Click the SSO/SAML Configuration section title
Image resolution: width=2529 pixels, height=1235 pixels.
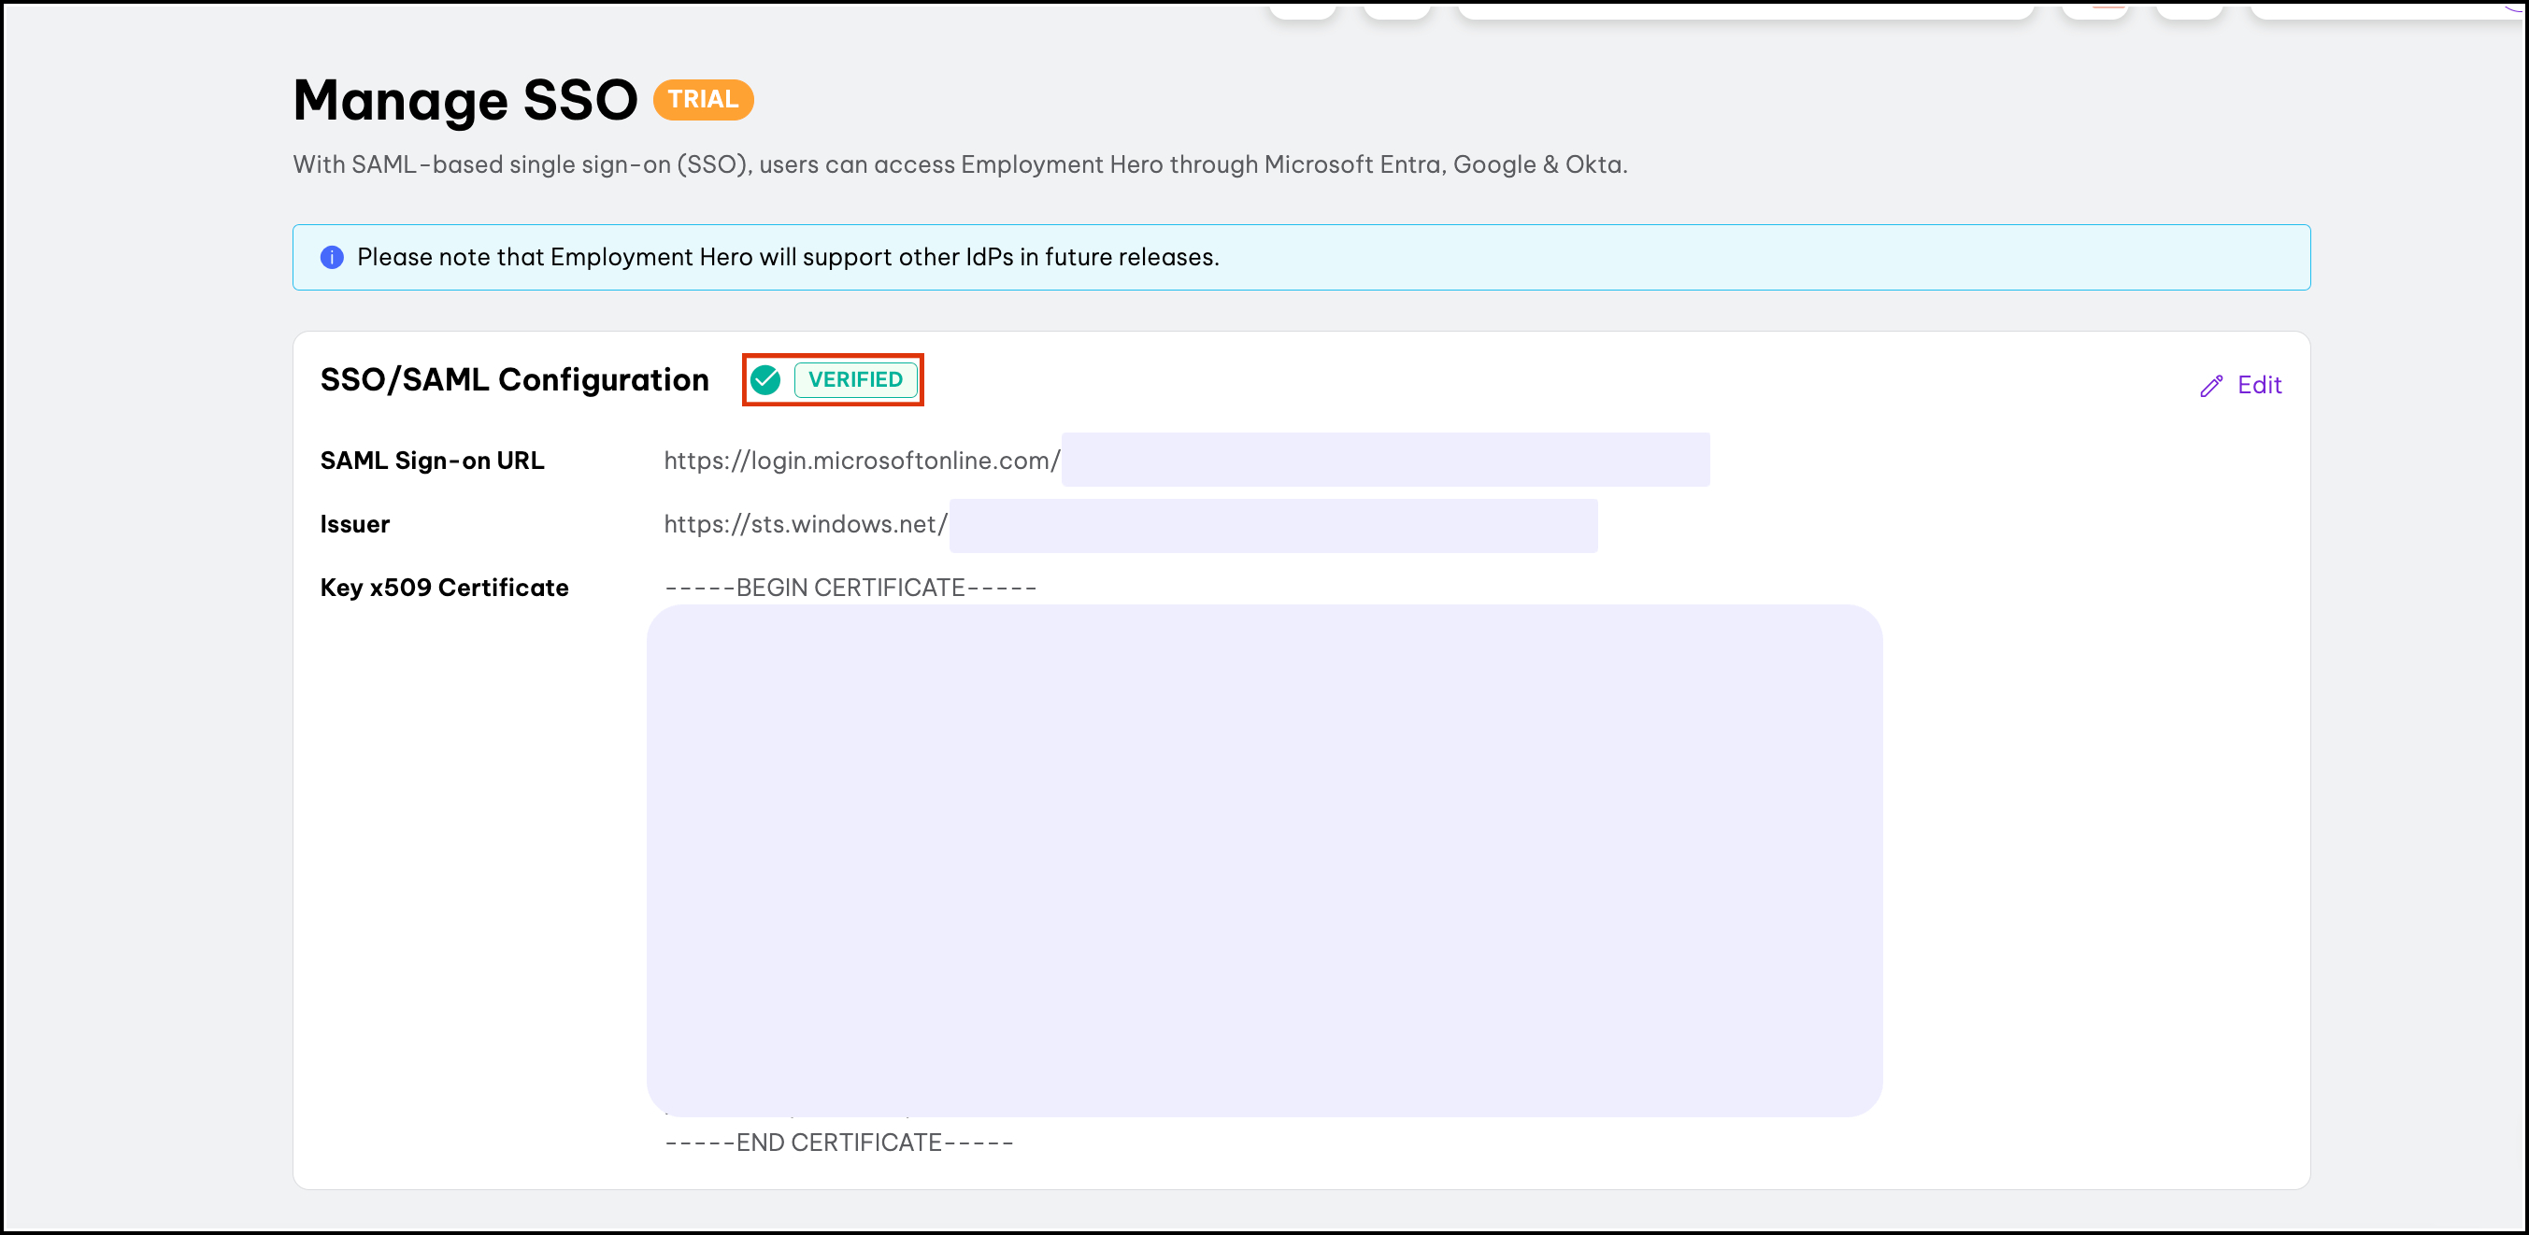514,380
